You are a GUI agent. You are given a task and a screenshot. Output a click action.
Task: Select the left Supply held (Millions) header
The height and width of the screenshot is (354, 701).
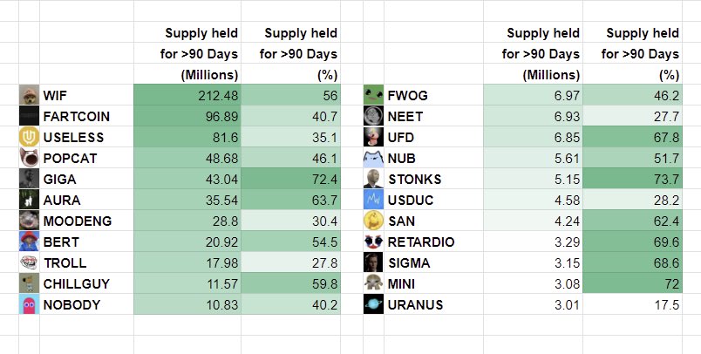pos(187,54)
